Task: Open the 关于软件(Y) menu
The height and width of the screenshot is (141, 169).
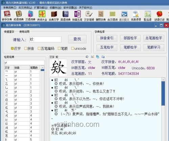Action: 86,7
